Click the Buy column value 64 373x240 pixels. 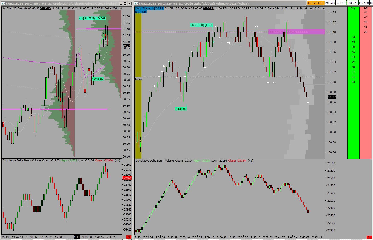point(353,57)
